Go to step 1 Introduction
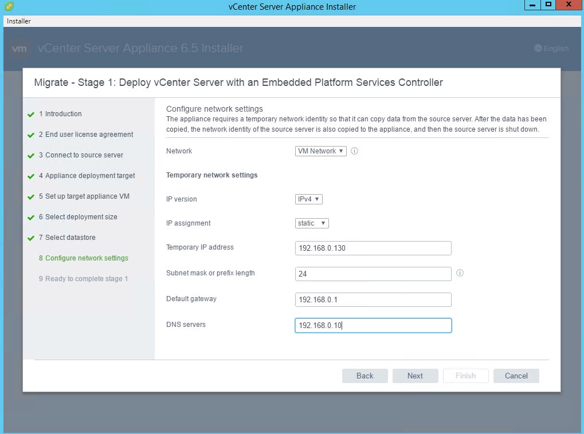Viewport: 584px width, 434px height. click(63, 114)
